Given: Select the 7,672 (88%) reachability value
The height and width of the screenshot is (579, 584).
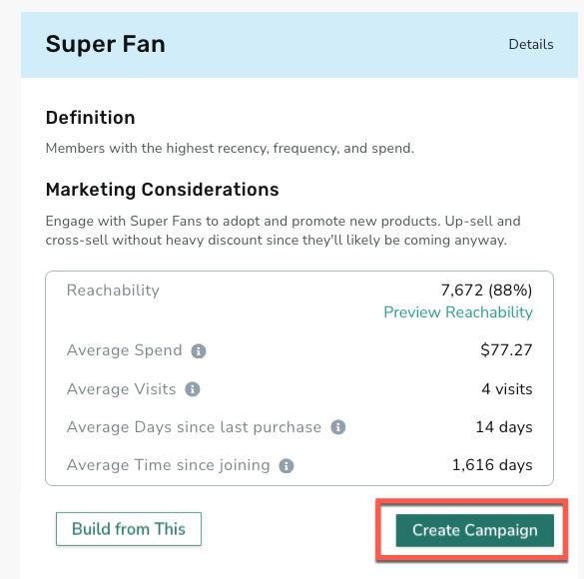Looking at the screenshot, I should tap(486, 290).
